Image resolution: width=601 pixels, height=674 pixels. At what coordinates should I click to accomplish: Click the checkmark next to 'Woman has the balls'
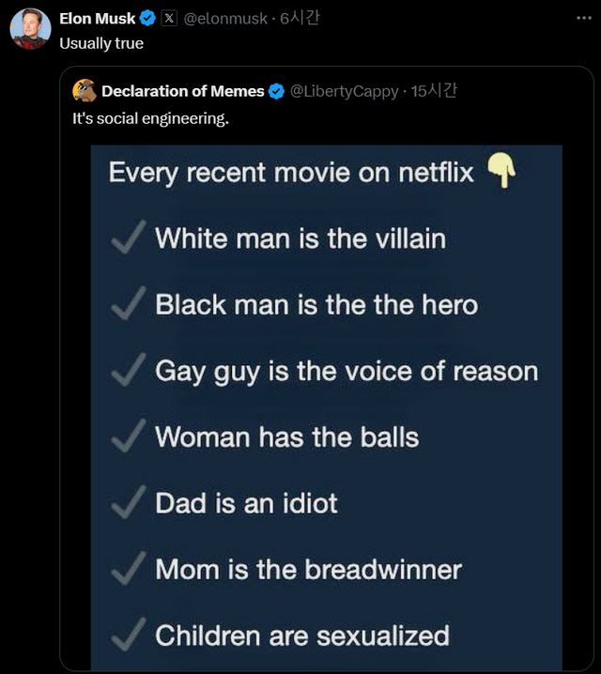point(127,437)
